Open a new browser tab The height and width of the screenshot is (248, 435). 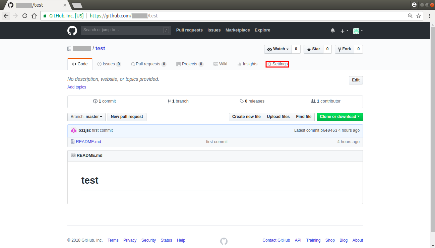click(x=77, y=5)
